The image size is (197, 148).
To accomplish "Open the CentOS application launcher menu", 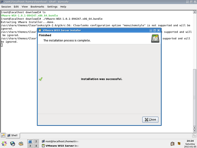I will click(x=4, y=144).
